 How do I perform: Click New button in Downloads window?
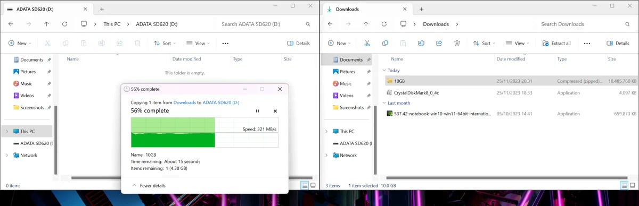(339, 44)
